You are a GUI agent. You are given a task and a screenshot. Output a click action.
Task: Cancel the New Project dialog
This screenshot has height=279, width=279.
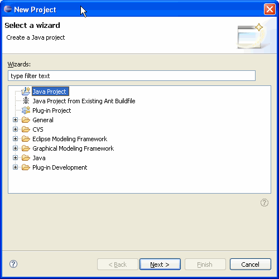pyautogui.click(x=251, y=264)
